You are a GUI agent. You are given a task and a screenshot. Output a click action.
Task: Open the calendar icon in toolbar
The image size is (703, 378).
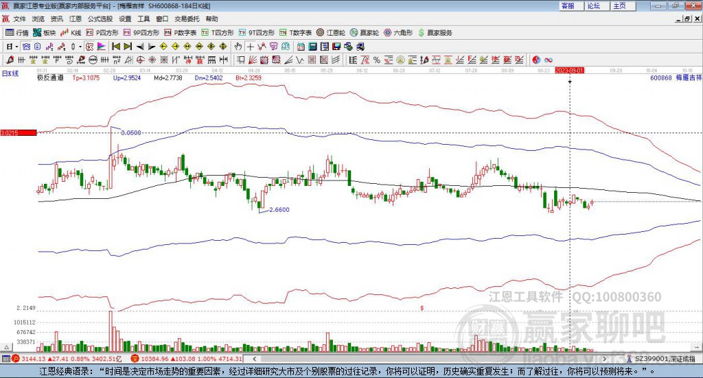[x=301, y=47]
